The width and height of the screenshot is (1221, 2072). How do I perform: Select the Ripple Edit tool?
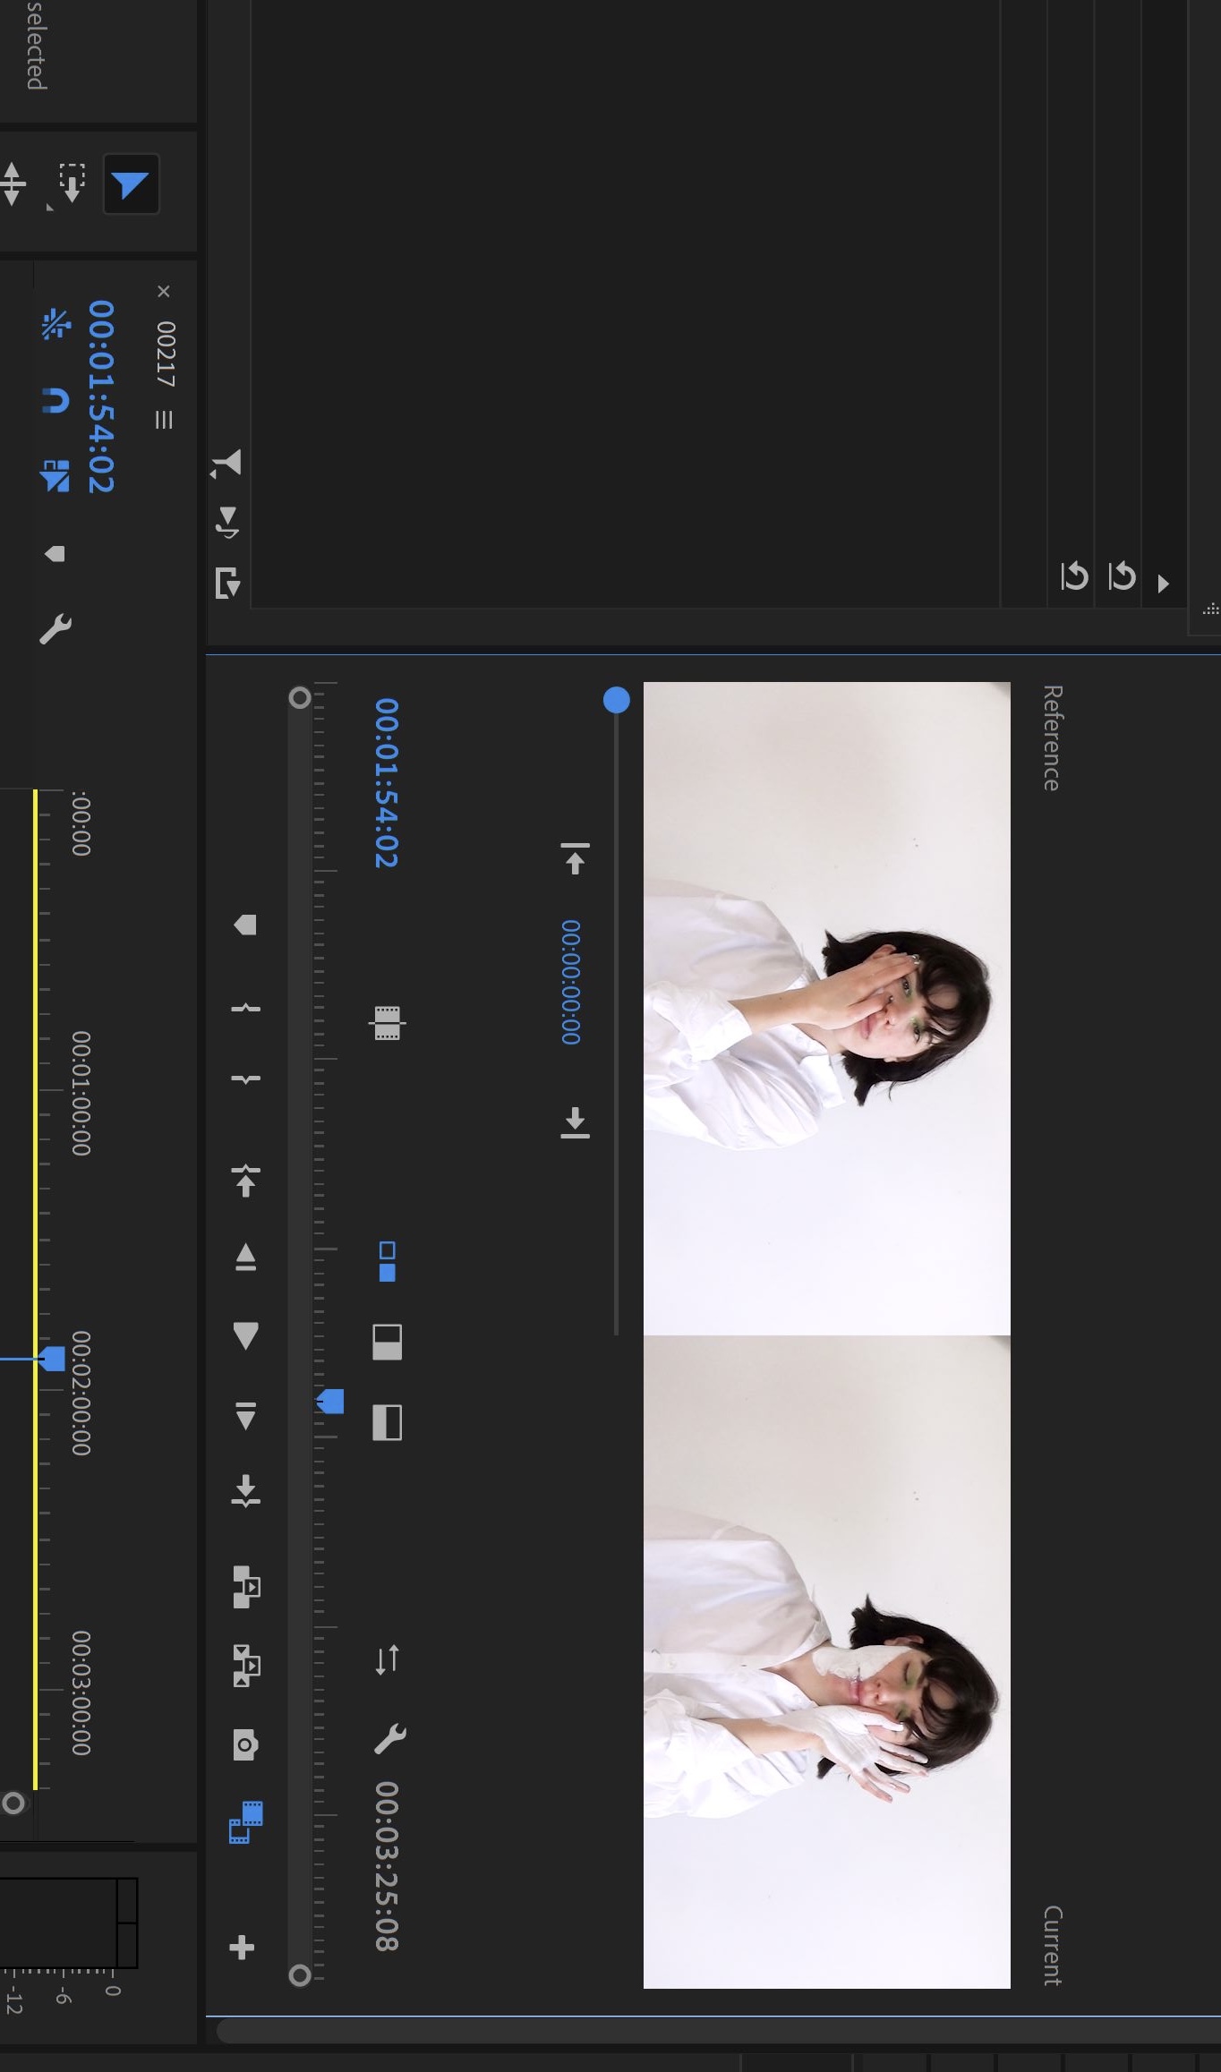[x=13, y=183]
